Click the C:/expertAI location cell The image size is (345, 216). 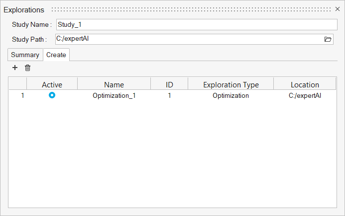tap(305, 95)
